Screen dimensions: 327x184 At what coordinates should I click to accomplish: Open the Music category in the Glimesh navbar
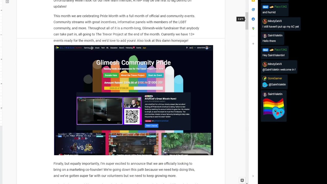click(x=97, y=48)
